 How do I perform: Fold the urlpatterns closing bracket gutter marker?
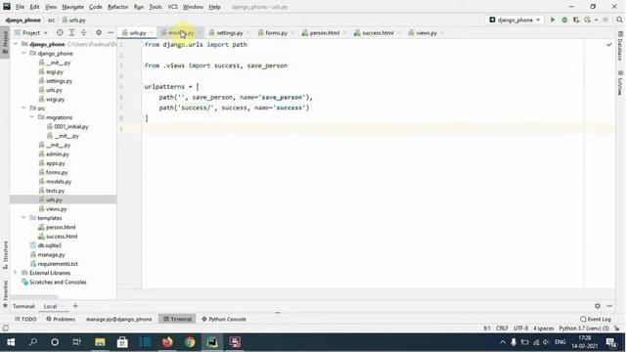point(141,118)
